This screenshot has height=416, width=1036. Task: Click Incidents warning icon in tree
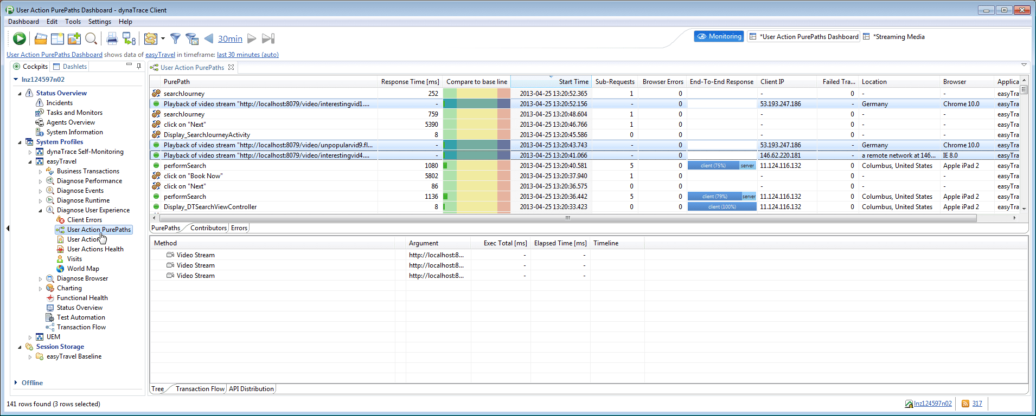pyautogui.click(x=40, y=103)
